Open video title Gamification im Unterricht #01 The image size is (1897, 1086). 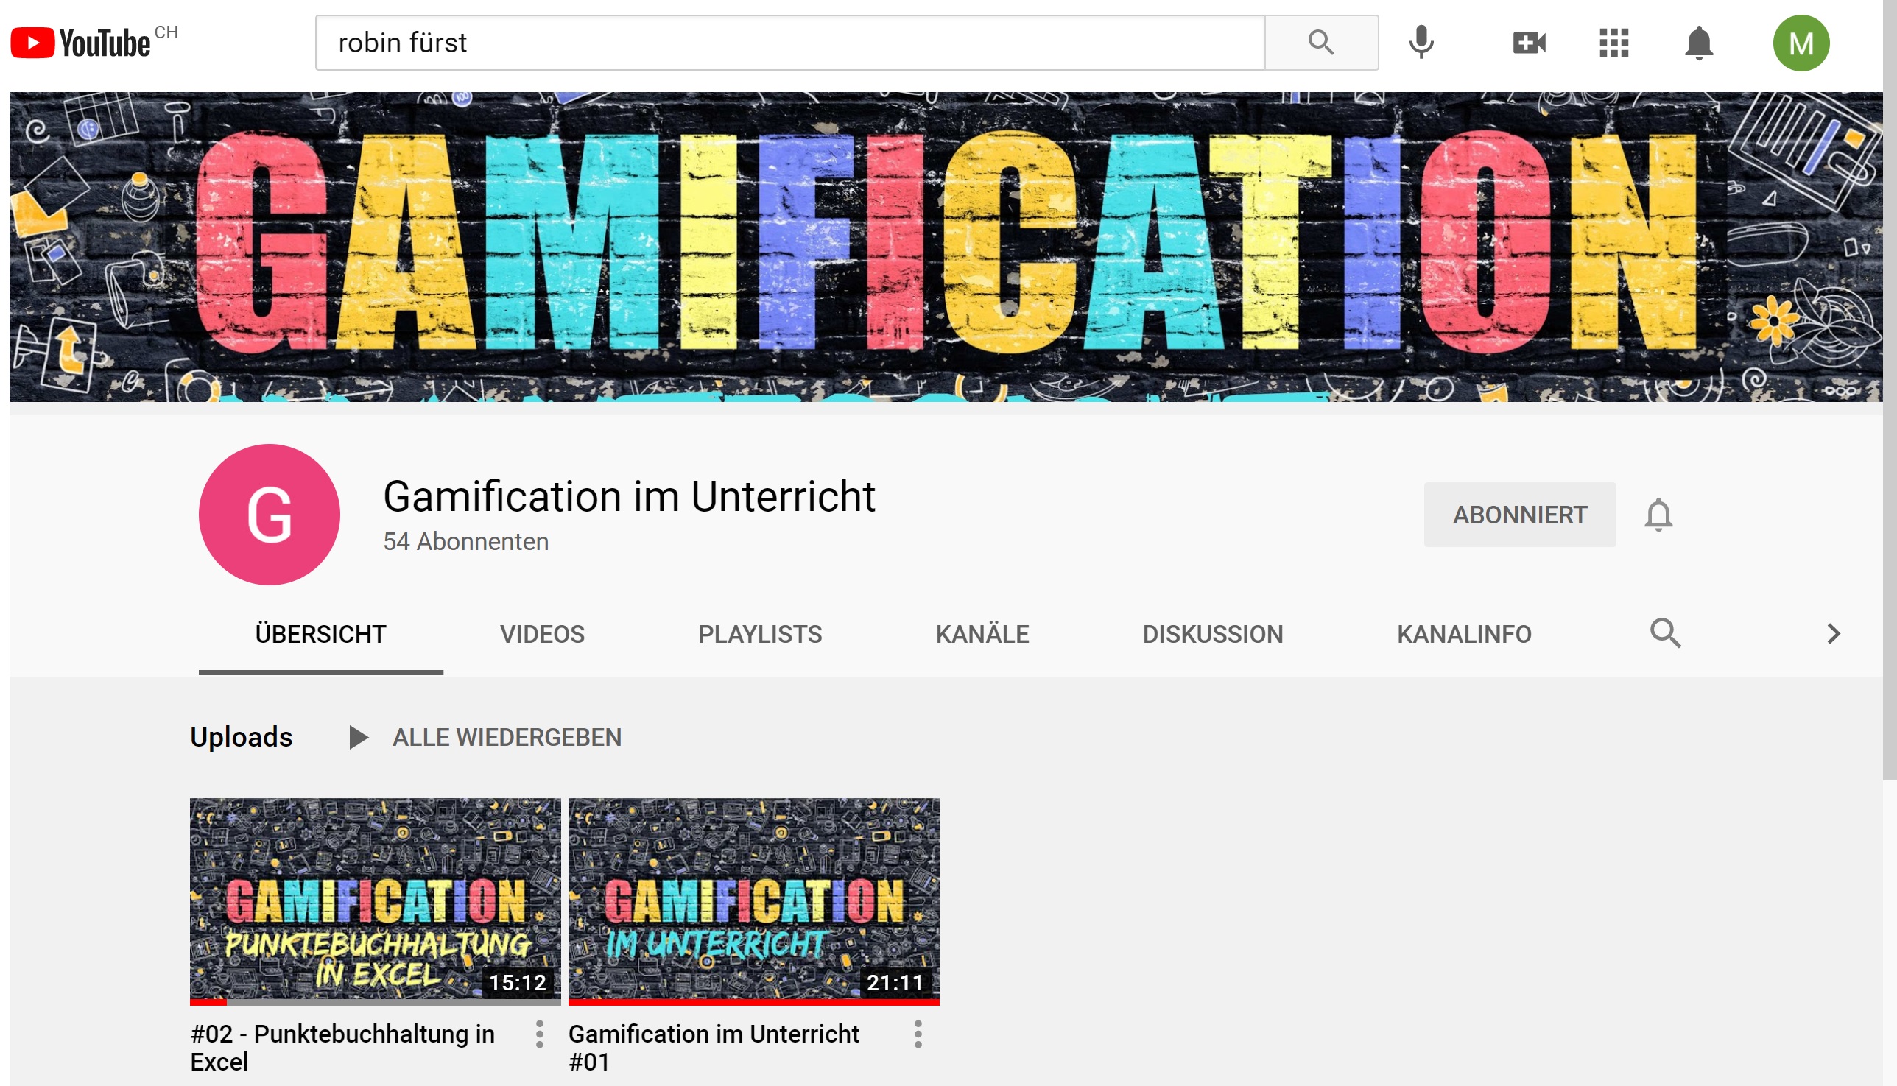713,1046
